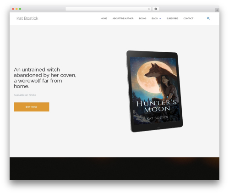Expand the Blog dropdown arrow
The height and width of the screenshot is (194, 229).
pos(160,18)
